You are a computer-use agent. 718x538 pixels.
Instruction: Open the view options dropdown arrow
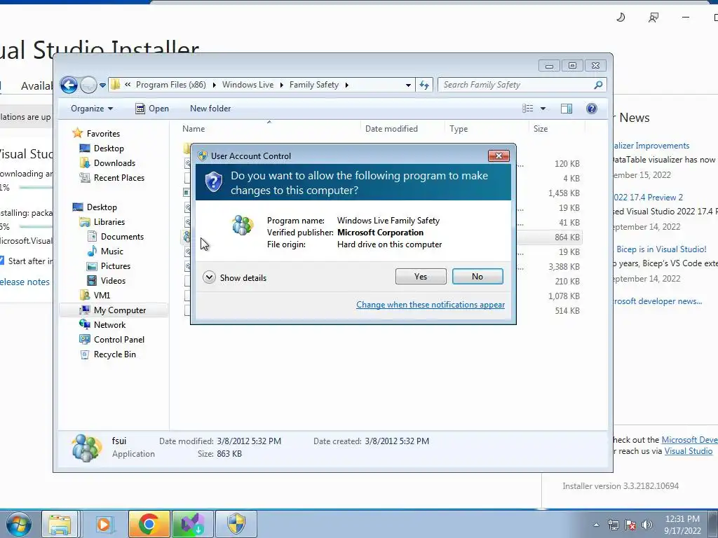tap(543, 109)
